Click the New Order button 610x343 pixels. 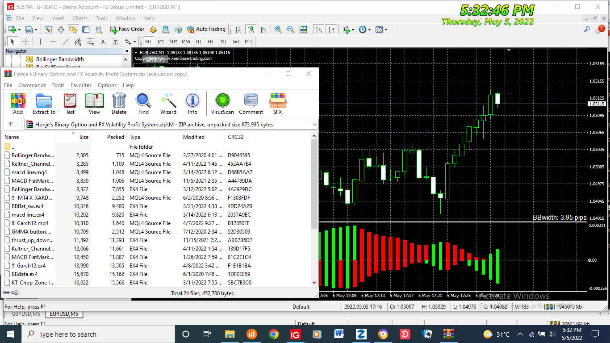(x=127, y=29)
